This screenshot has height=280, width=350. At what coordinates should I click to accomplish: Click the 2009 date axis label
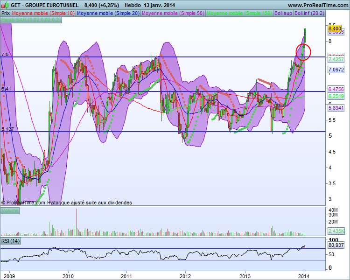coord(9,276)
